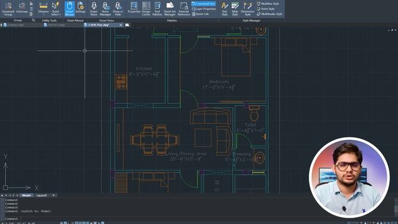
Task: Open the Voice Manager
Action: click(x=105, y=9)
